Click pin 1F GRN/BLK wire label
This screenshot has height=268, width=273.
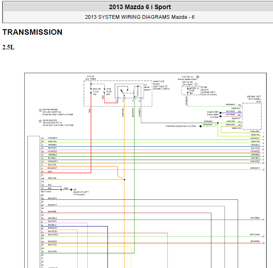[x=53, y=155]
